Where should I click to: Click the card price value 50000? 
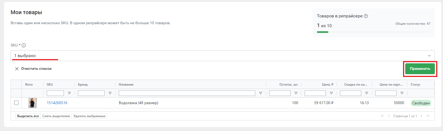pos(399,103)
